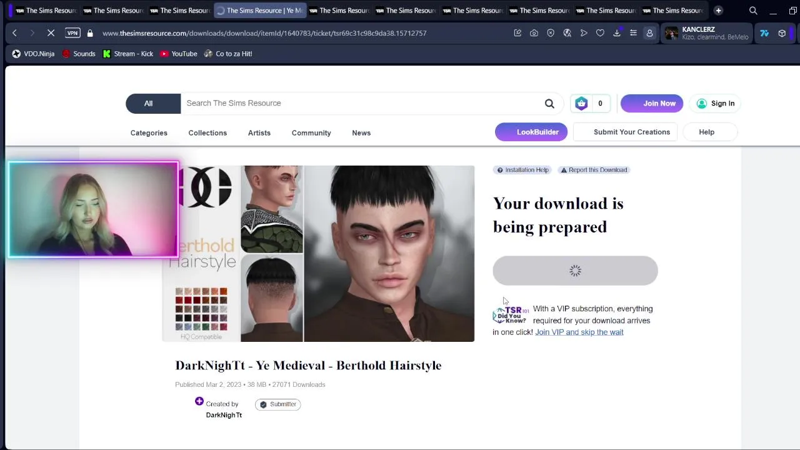Open the back-of-head hairstyle thumbnail
This screenshot has width=800, height=450.
click(272, 297)
